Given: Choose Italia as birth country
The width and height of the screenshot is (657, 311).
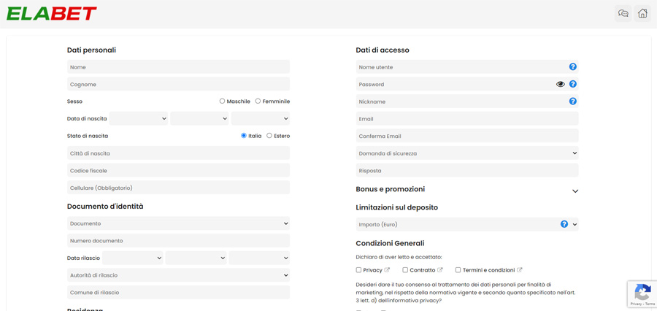Looking at the screenshot, I should [x=244, y=136].
